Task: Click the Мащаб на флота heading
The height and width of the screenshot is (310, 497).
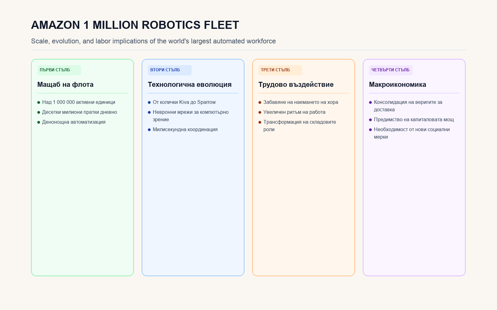Action: (65, 84)
